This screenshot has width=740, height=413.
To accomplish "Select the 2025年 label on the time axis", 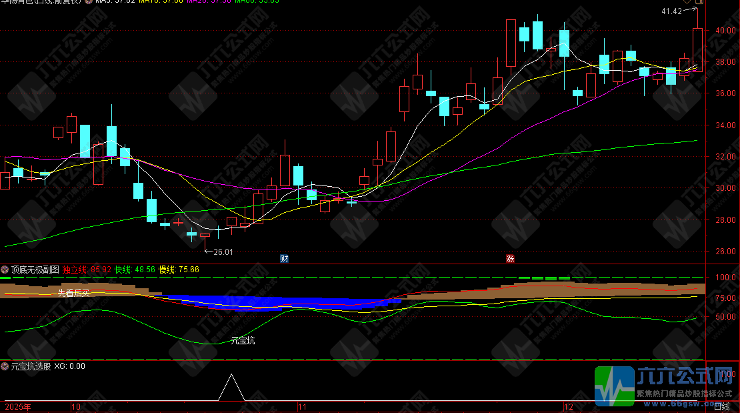I will click(17, 406).
